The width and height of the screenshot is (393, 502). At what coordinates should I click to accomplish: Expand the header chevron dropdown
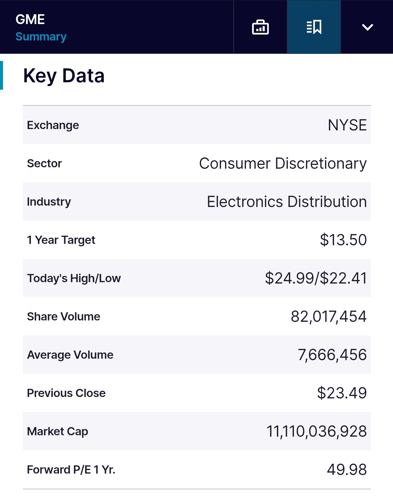(x=367, y=27)
